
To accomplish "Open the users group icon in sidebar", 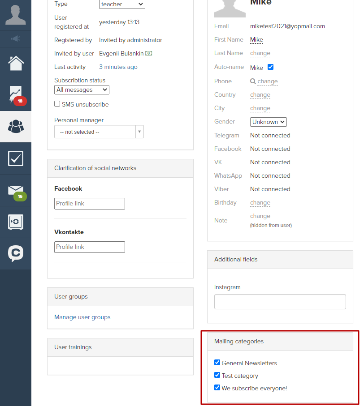I will point(16,126).
